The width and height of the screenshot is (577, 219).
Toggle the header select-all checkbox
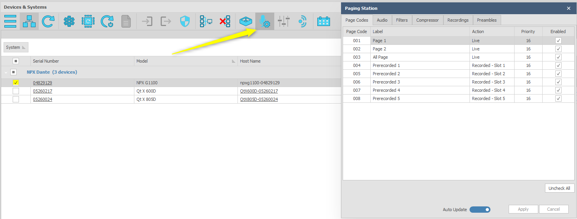pyautogui.click(x=16, y=61)
